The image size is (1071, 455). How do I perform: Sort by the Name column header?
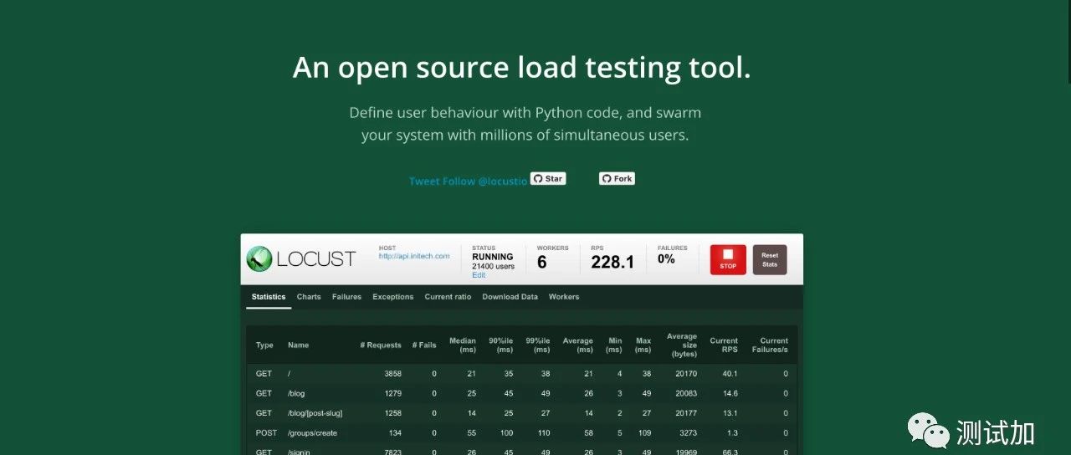[x=298, y=345]
